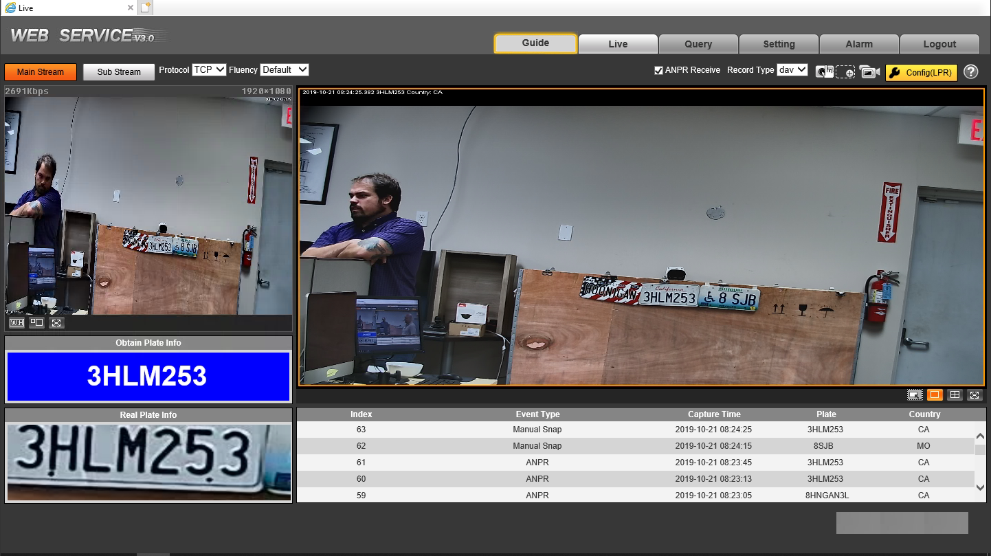991x556 pixels.
Task: Switch snapshot panel to four-grid view
Action: 955,394
